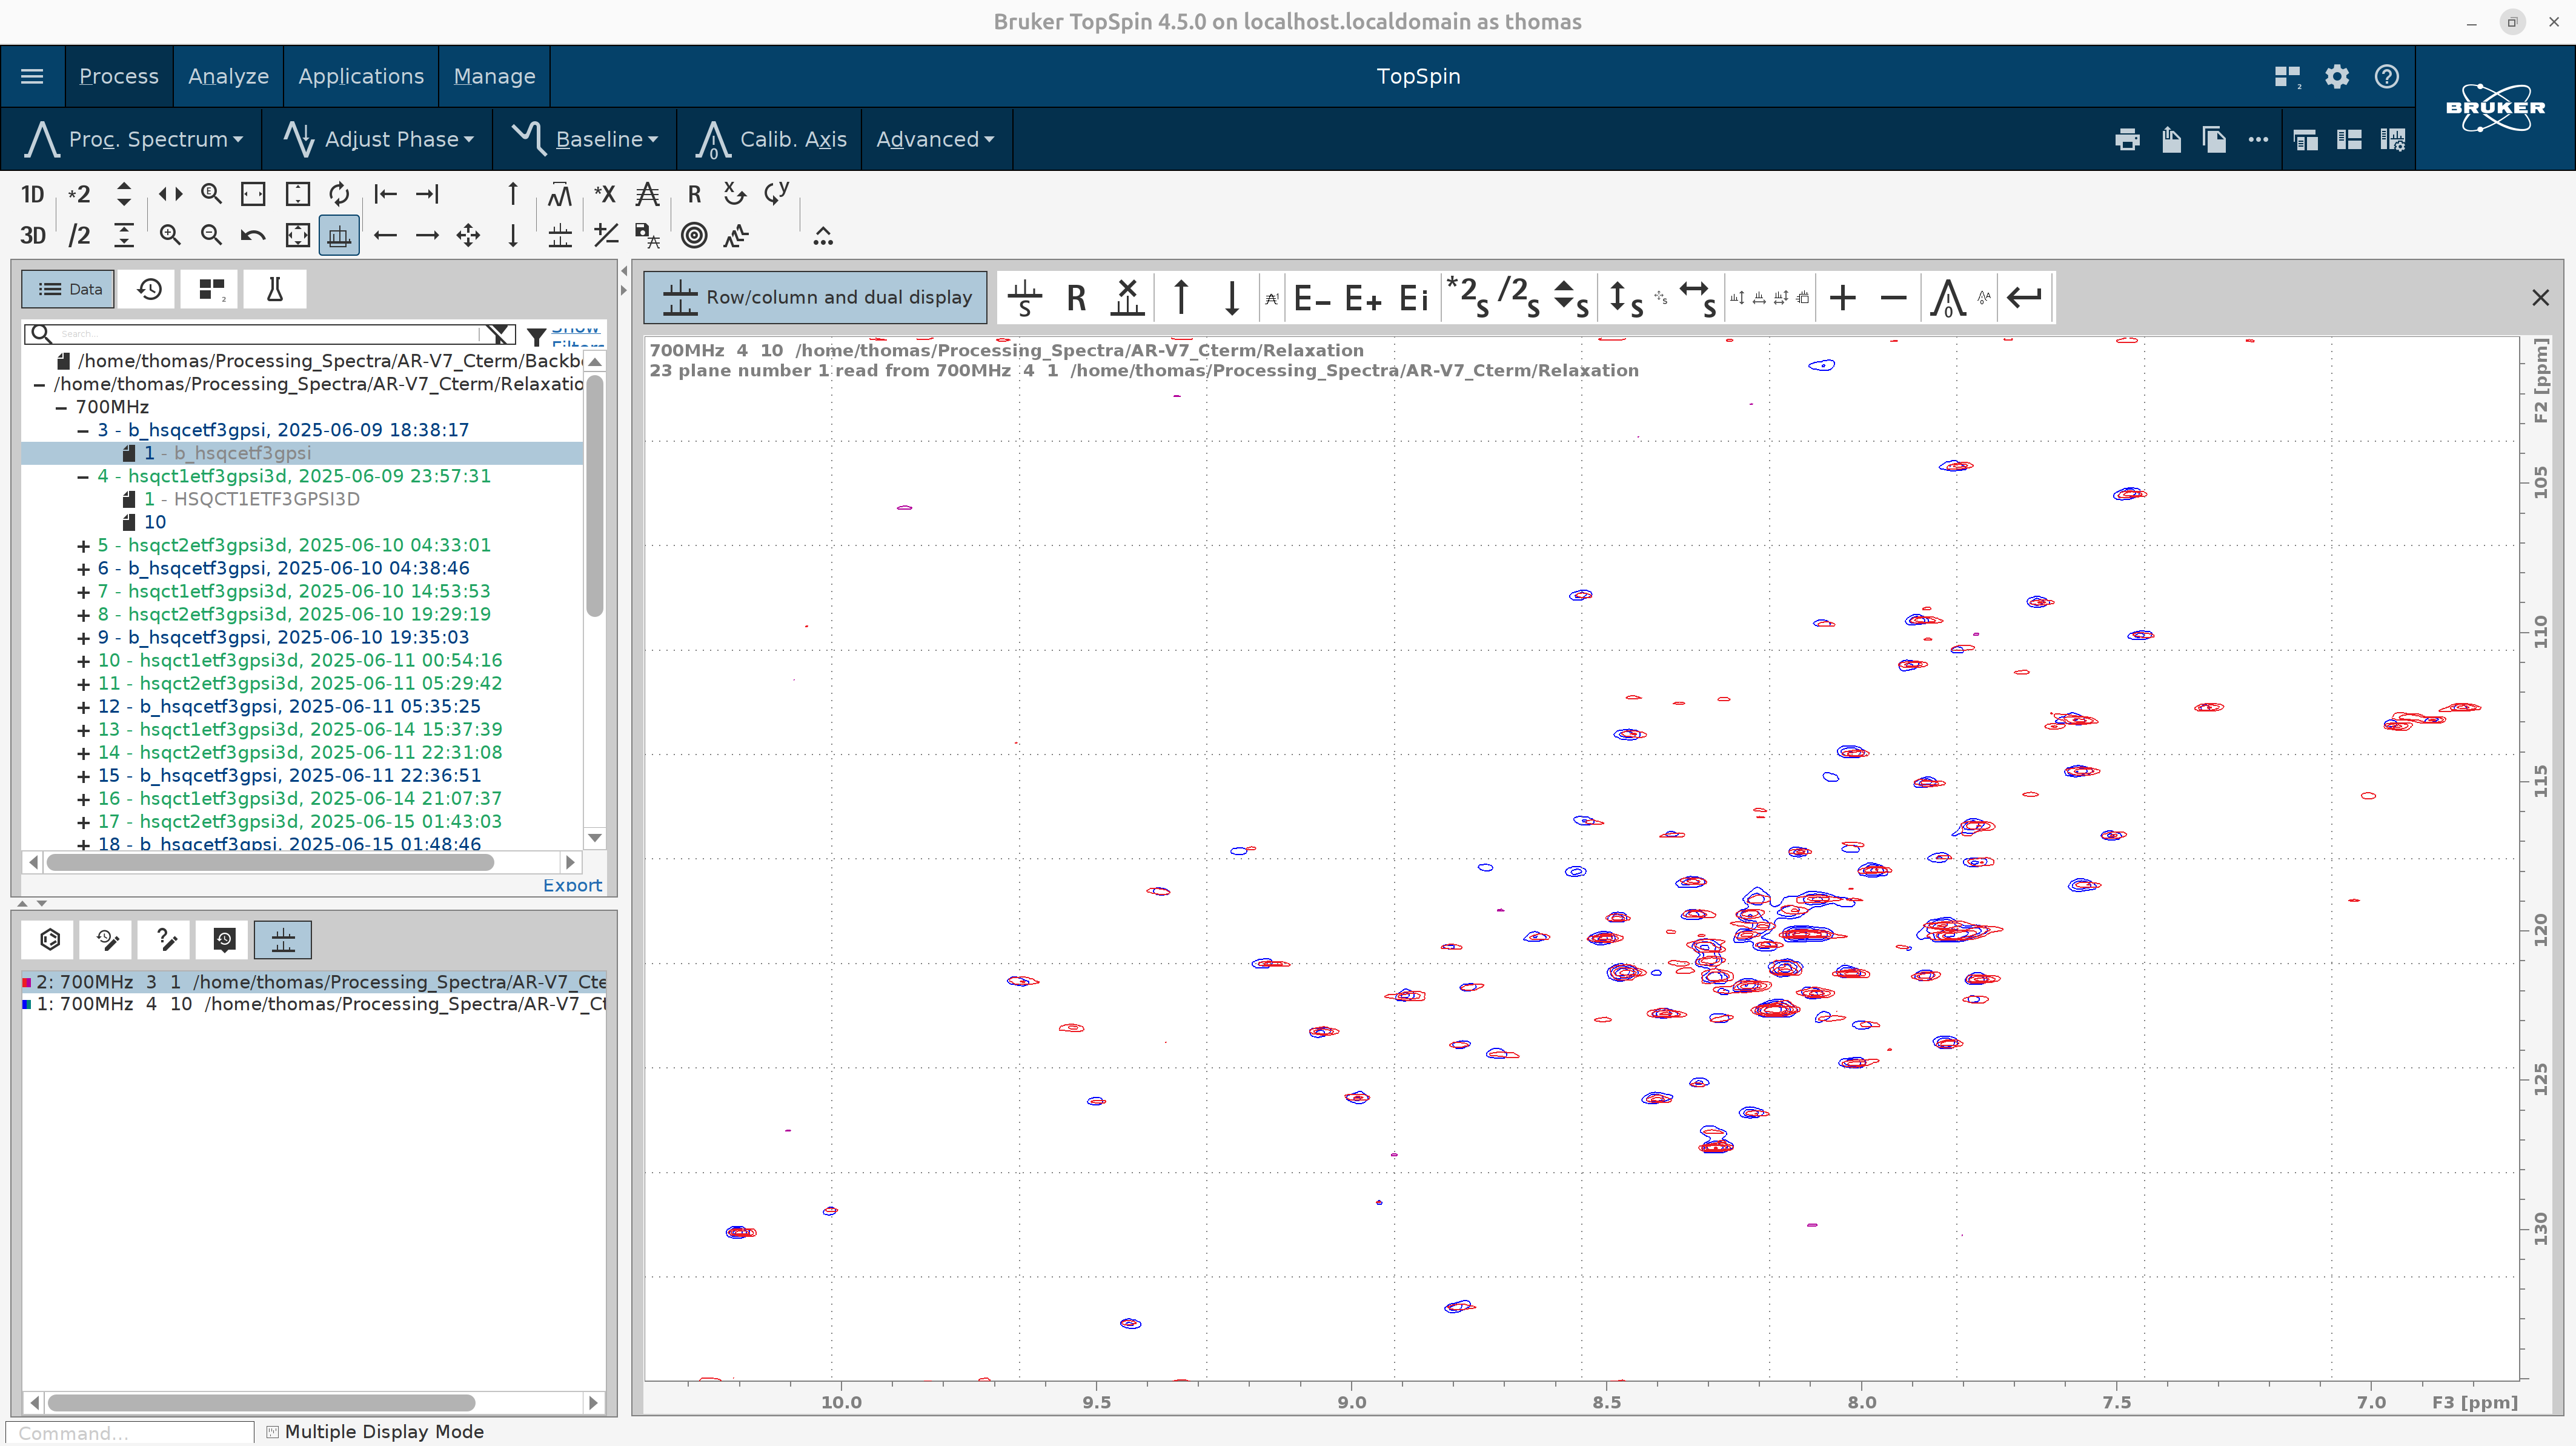Click the 1D display mode icon
2576x1446 pixels.
[x=32, y=194]
